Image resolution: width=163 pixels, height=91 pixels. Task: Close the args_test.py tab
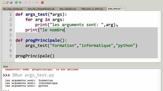click(123, 9)
